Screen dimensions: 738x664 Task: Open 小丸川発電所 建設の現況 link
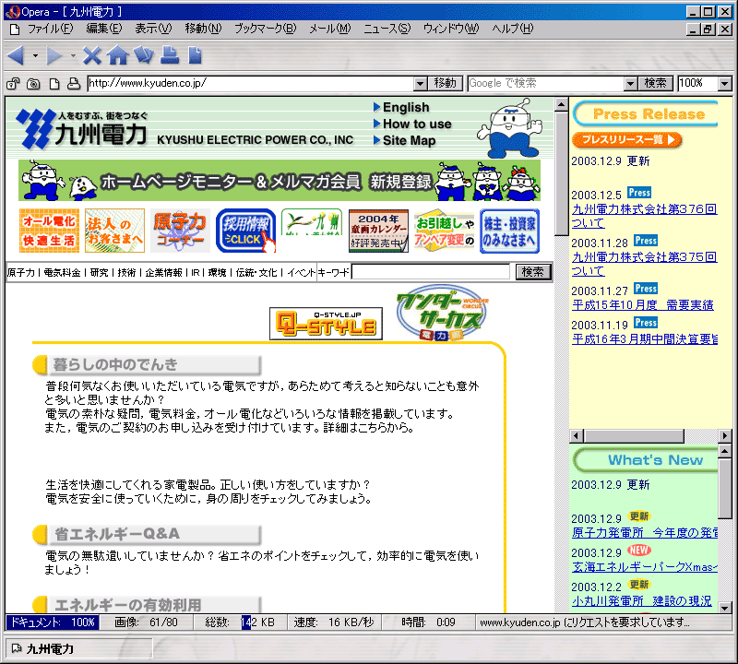[641, 601]
